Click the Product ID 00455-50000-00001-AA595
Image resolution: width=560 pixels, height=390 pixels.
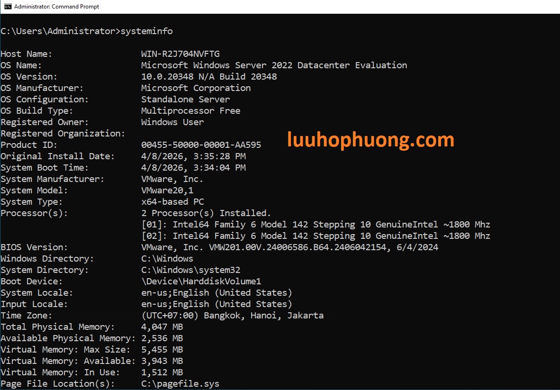201,145
